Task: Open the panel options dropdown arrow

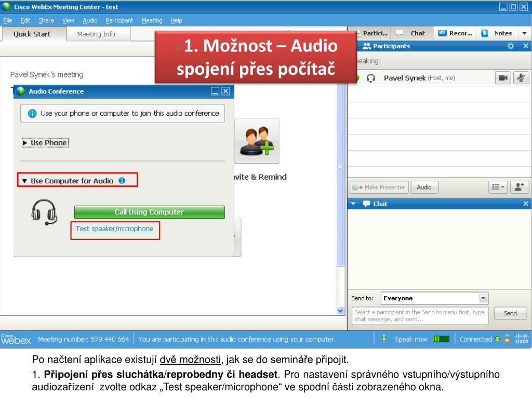Action: click(x=525, y=33)
